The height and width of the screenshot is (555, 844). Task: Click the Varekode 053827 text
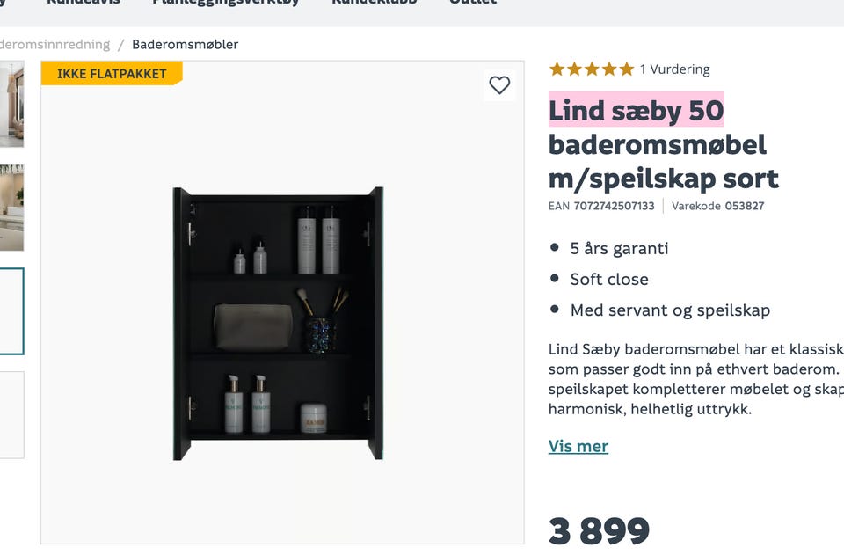pyautogui.click(x=744, y=206)
